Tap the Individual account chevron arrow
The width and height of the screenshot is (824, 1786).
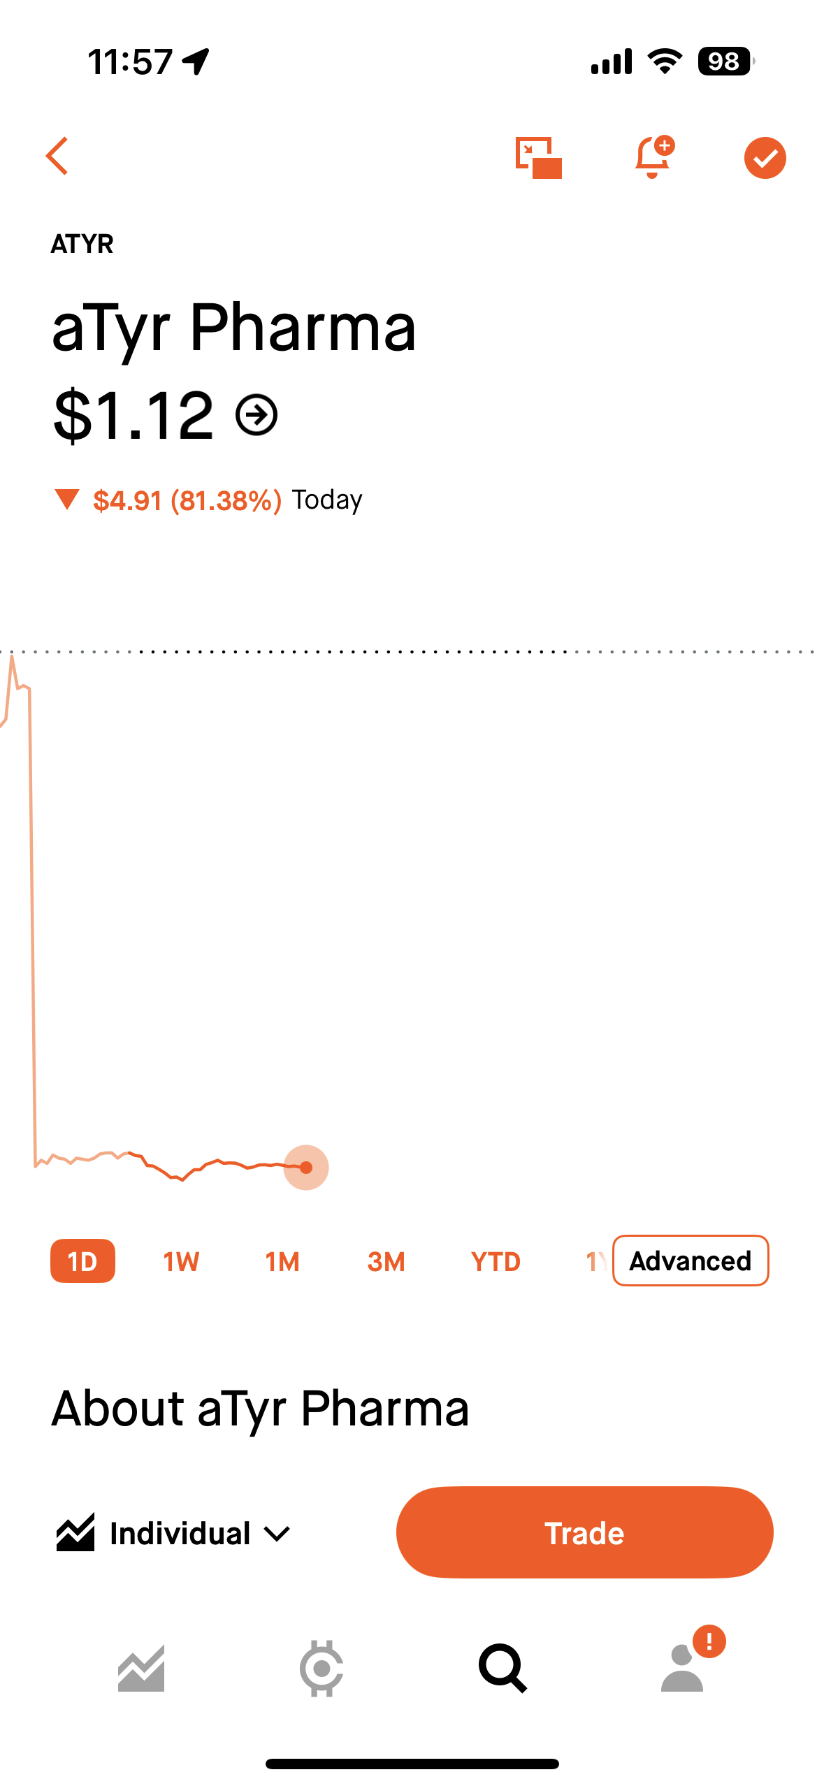[x=277, y=1534]
